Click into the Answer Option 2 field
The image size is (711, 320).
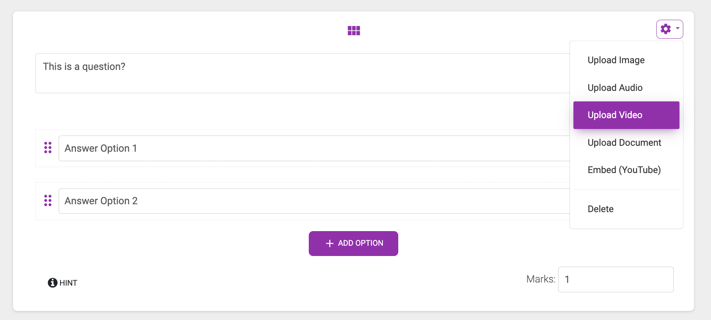point(313,201)
